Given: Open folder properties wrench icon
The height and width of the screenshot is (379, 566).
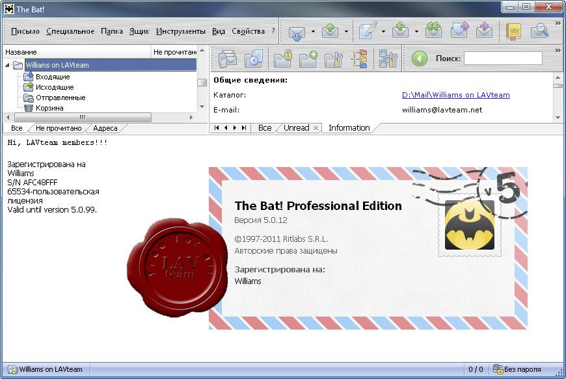Looking at the screenshot, I should [x=334, y=59].
